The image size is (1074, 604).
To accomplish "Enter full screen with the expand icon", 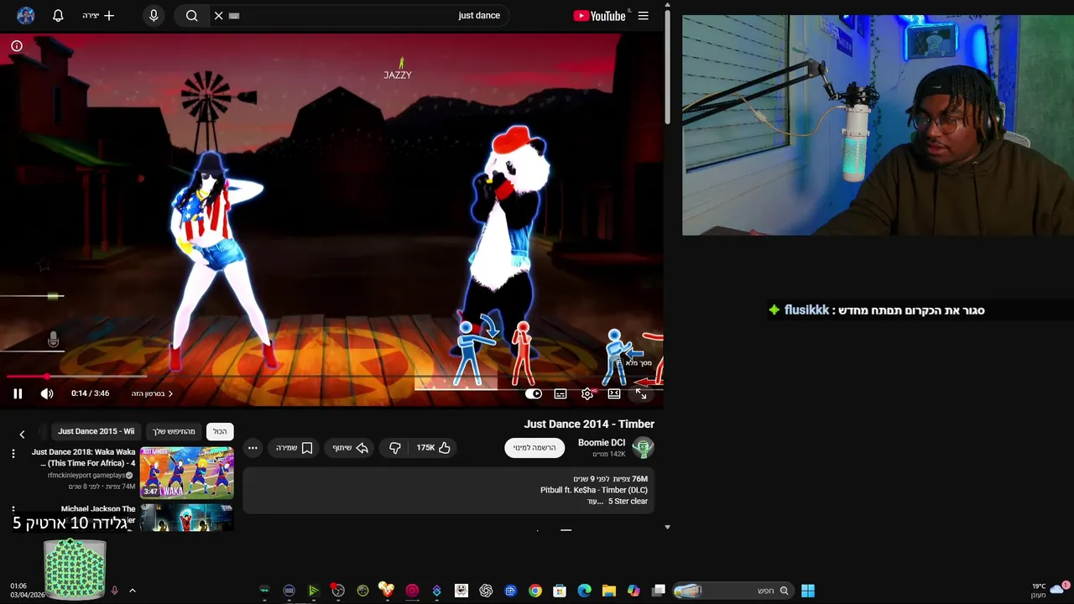I will tap(641, 393).
